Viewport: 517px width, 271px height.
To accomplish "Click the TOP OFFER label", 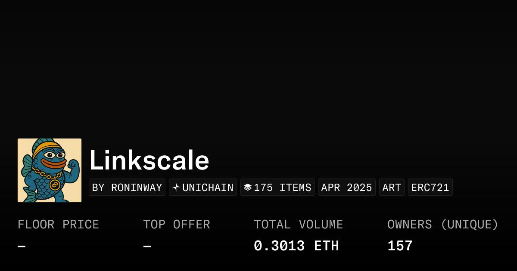I will [177, 225].
